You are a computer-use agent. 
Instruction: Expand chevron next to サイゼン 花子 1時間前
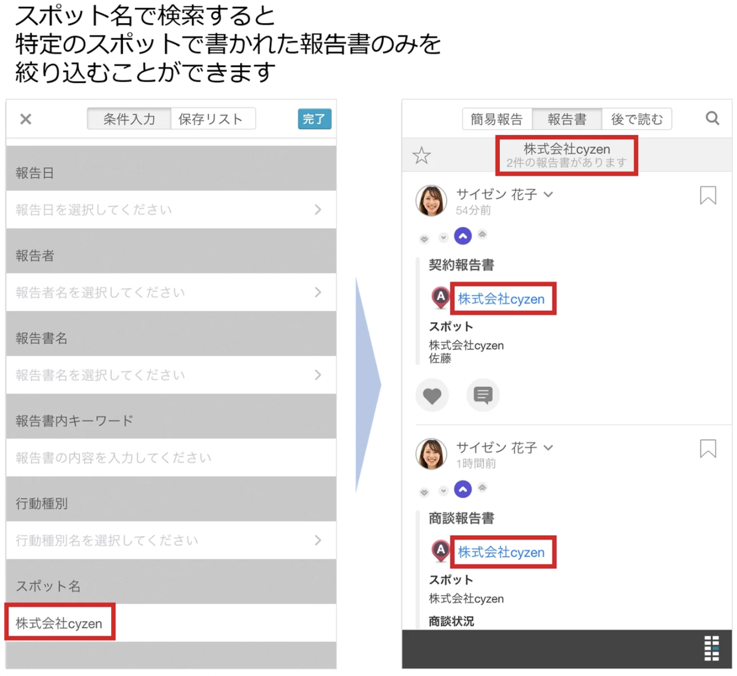[548, 448]
